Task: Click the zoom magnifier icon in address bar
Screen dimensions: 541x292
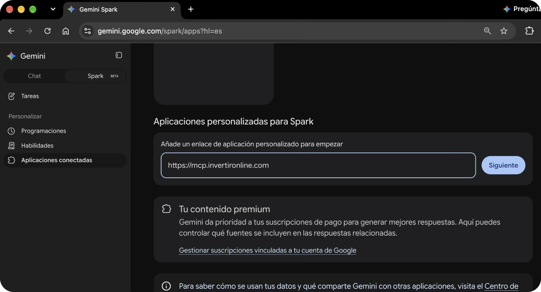Action: point(487,31)
